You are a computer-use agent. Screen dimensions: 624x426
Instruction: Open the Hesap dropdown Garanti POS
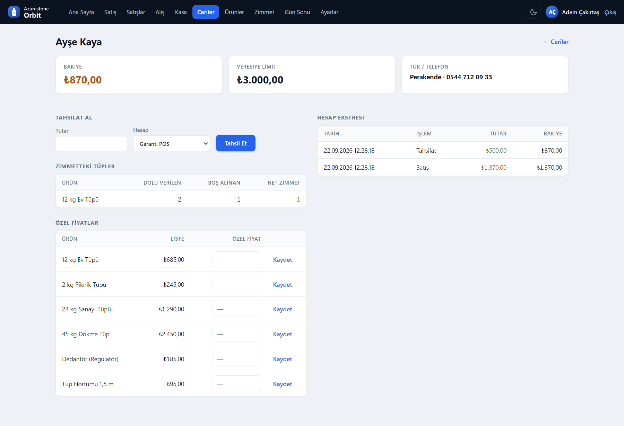coord(172,143)
